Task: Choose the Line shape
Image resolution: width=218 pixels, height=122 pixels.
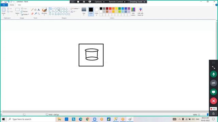Action: (50, 9)
